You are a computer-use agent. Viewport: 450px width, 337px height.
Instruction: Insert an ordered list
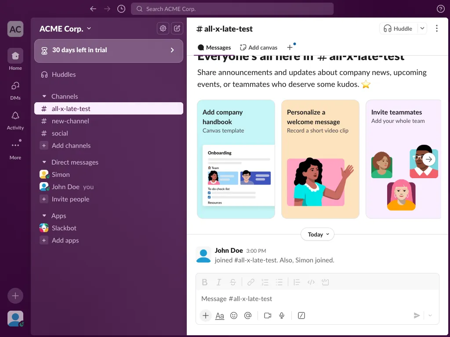[265, 282]
